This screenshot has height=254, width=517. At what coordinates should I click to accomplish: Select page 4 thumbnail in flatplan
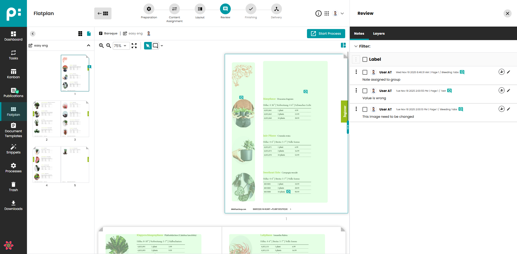tap(47, 164)
